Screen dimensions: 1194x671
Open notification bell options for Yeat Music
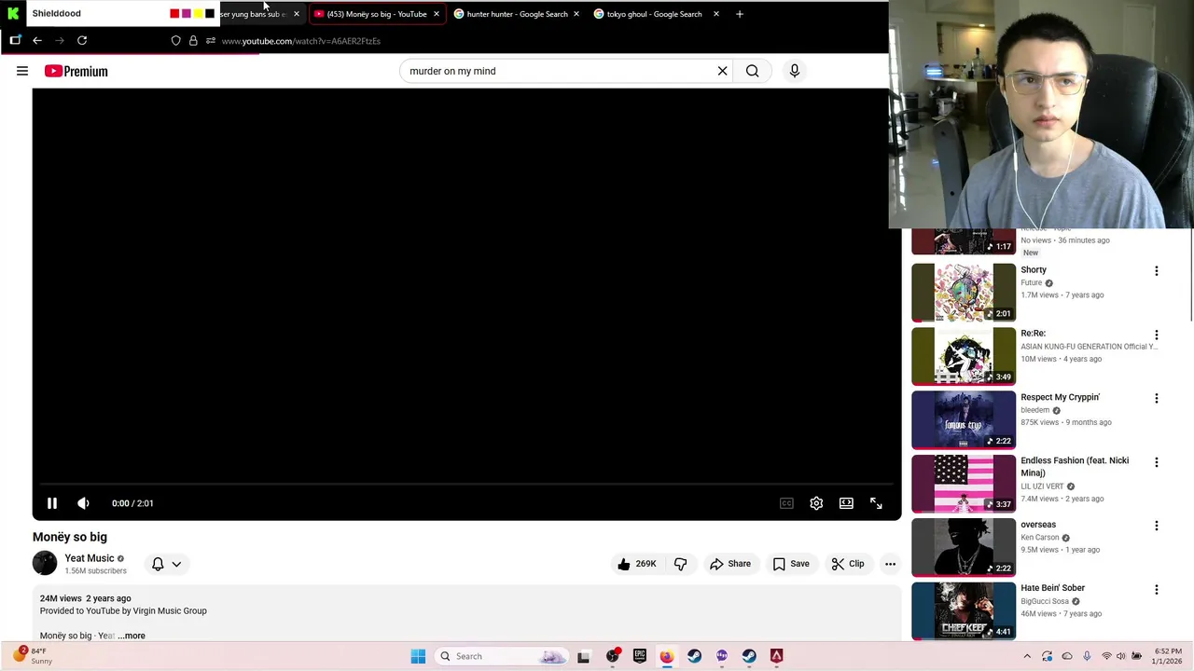click(166, 564)
